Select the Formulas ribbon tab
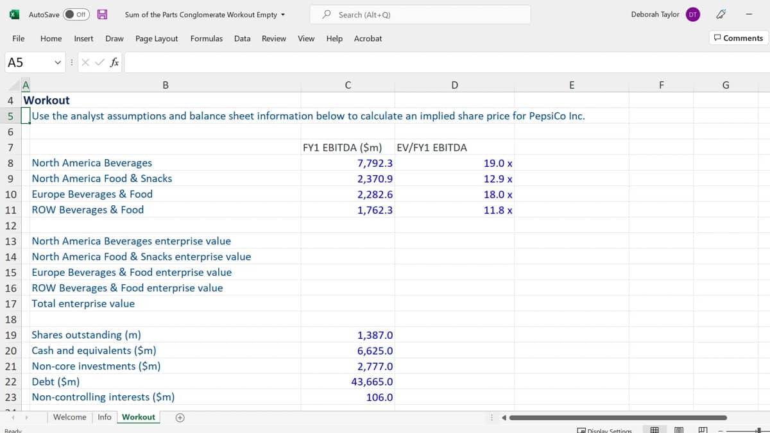This screenshot has width=770, height=433. pyautogui.click(x=207, y=38)
